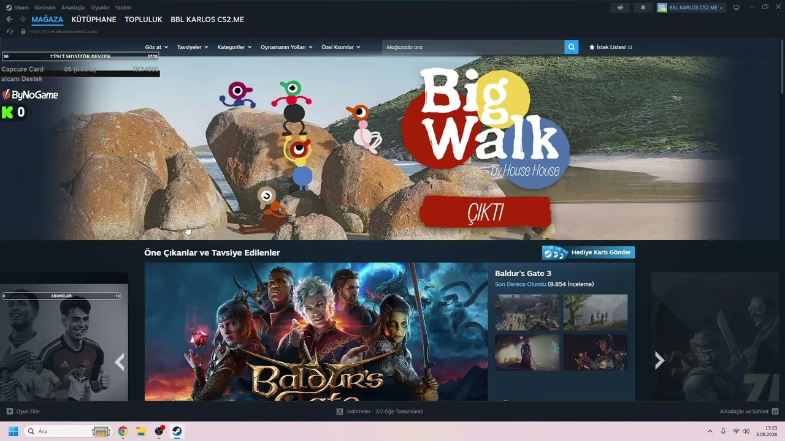Screen dimensions: 785x441
Task: View first Baldur's Gate 3 screenshot thumbnail
Action: [527, 312]
